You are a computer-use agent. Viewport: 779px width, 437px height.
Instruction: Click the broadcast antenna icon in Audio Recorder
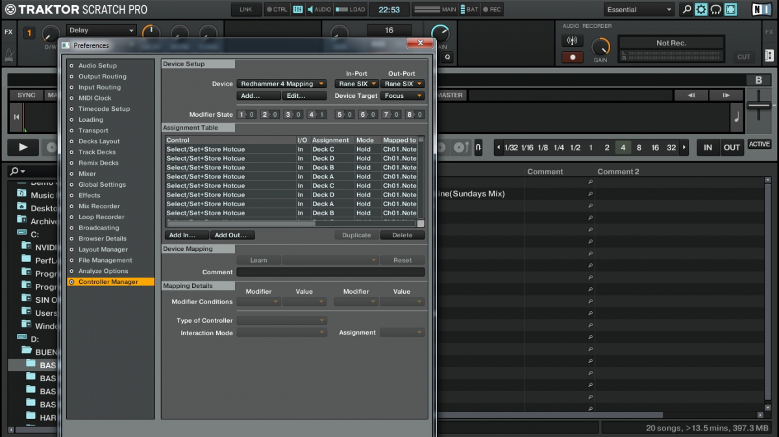point(572,41)
